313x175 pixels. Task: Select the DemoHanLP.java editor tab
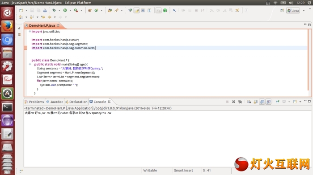(x=42, y=25)
